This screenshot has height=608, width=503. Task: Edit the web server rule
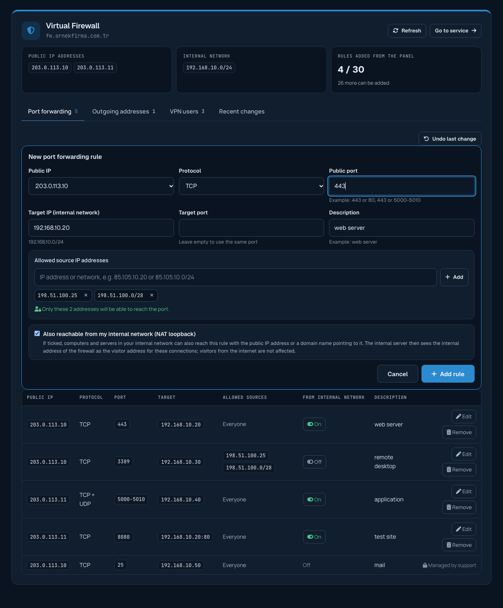click(x=464, y=416)
